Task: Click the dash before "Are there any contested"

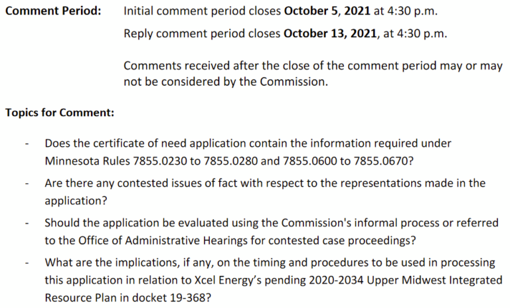Action: pos(26,184)
